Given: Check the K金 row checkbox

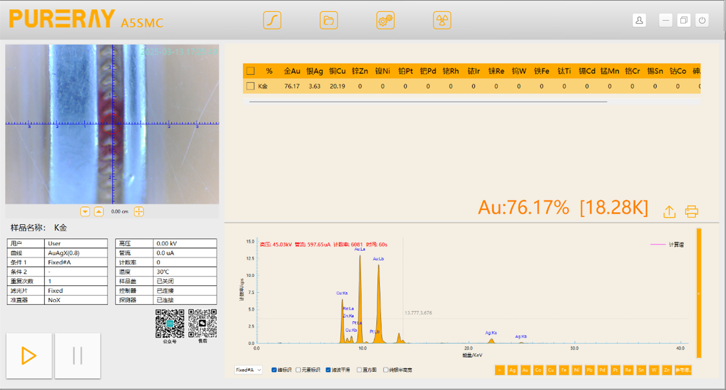Looking at the screenshot, I should click(250, 86).
